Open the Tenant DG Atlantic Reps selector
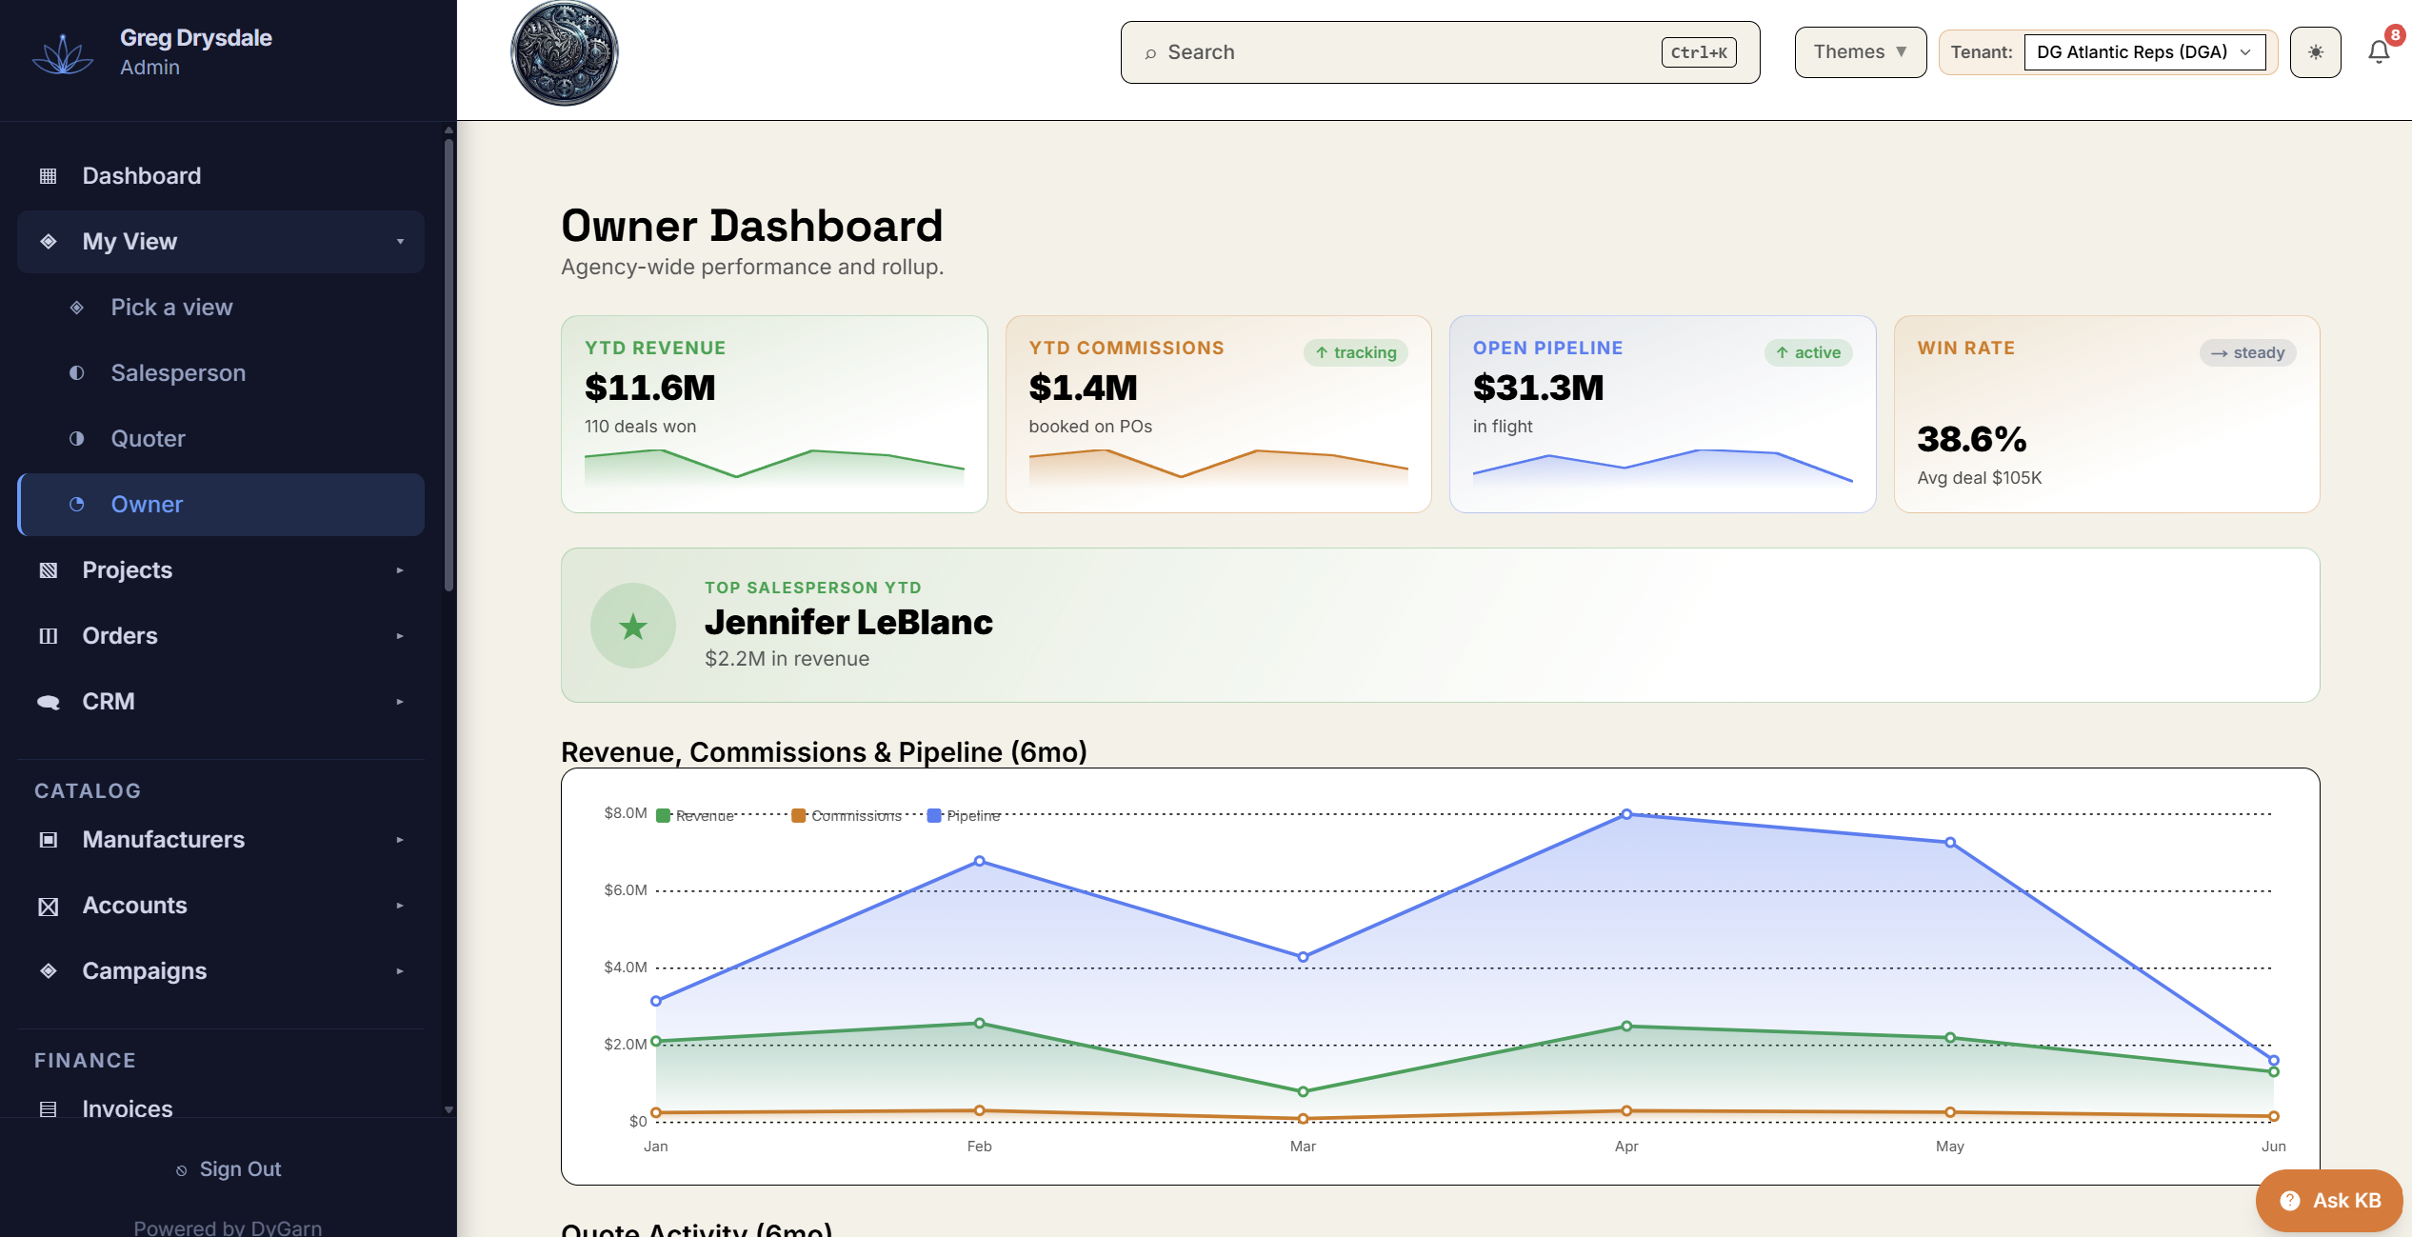The image size is (2412, 1237). [x=2145, y=52]
